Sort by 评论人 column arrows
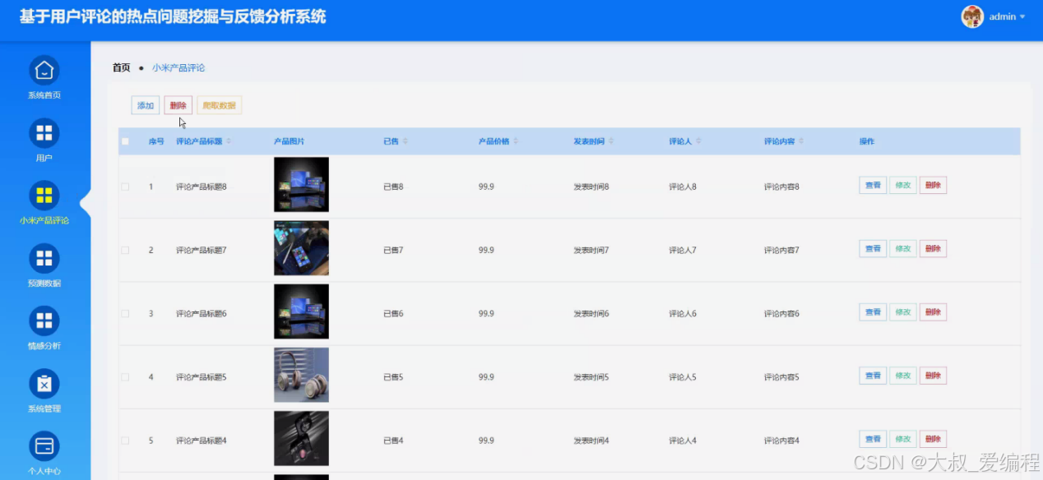1043x480 pixels. [x=698, y=141]
